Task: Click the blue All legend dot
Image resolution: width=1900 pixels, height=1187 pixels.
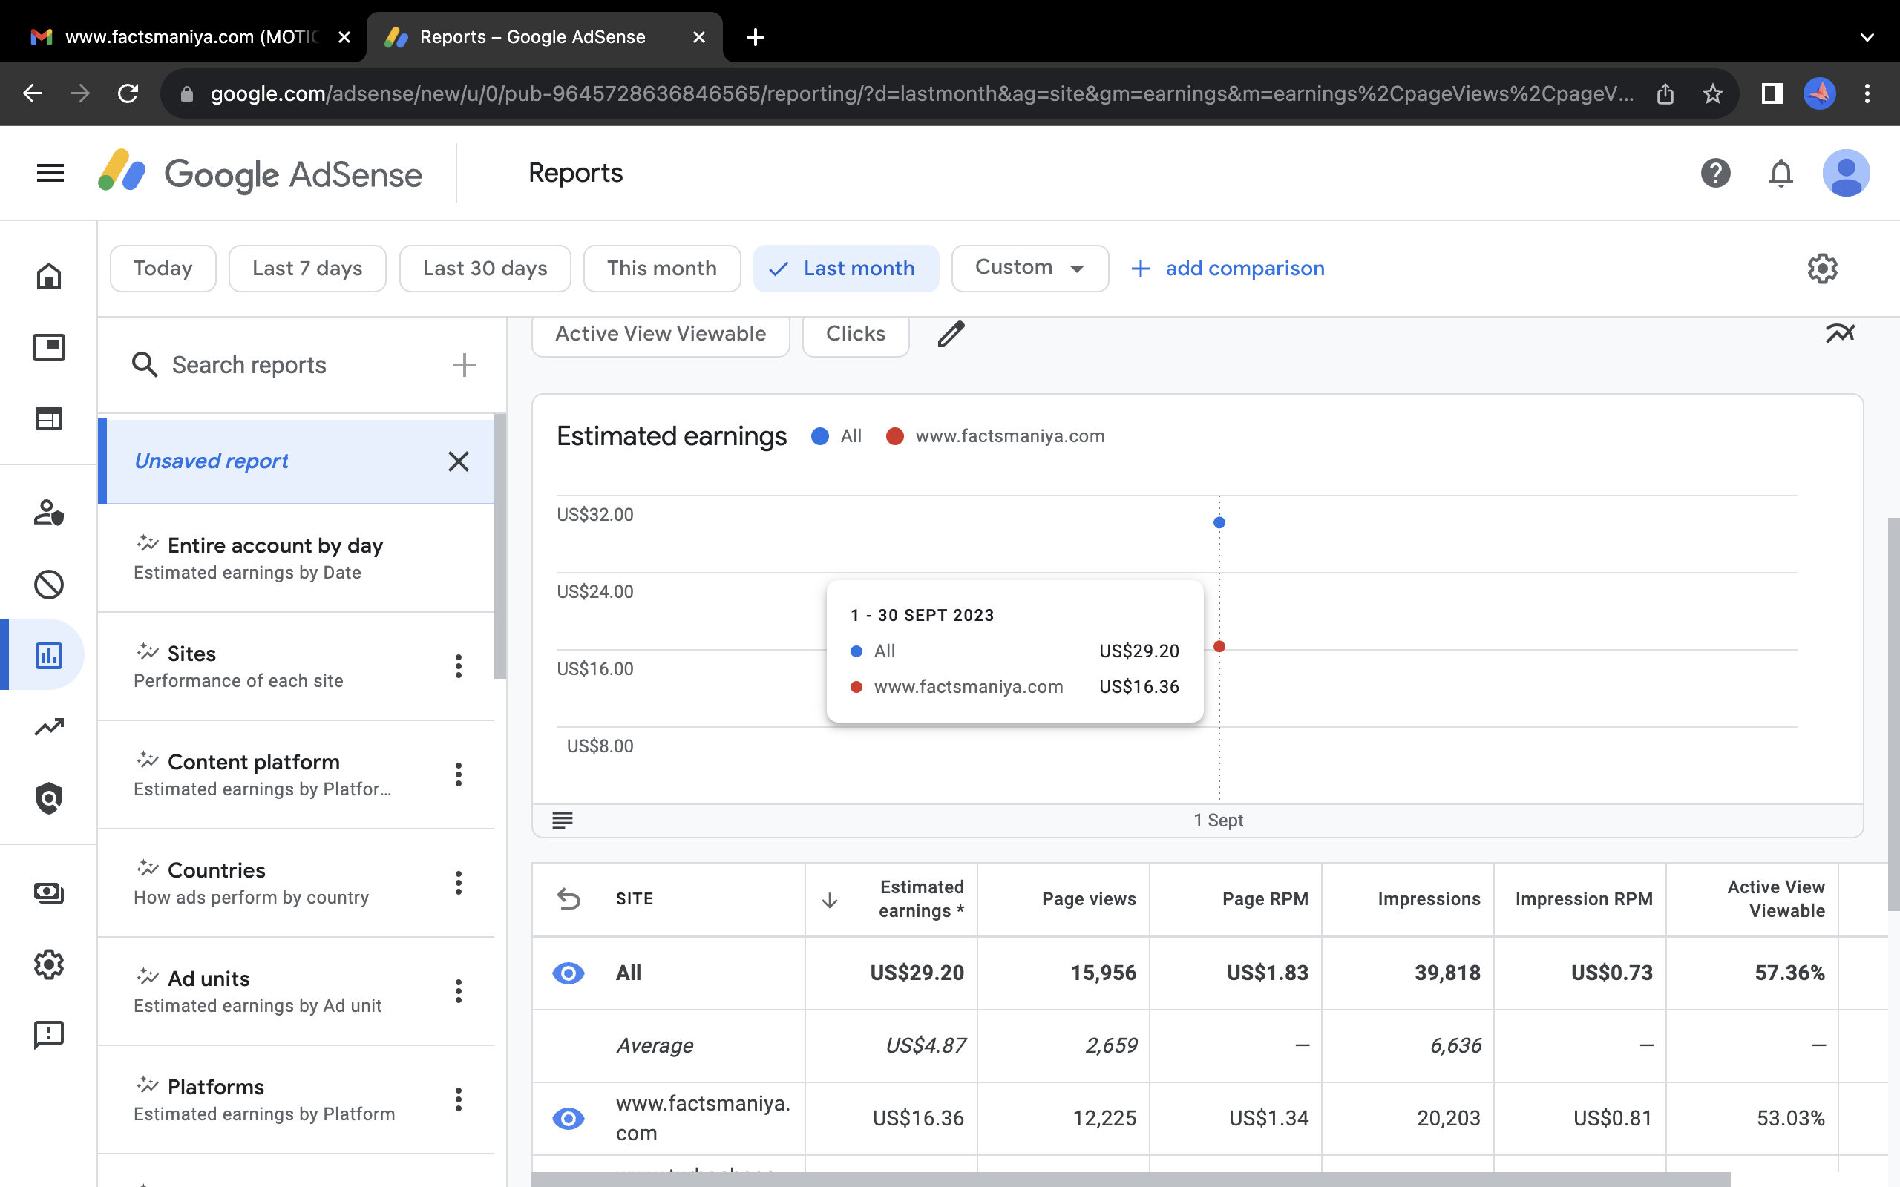Action: click(819, 436)
